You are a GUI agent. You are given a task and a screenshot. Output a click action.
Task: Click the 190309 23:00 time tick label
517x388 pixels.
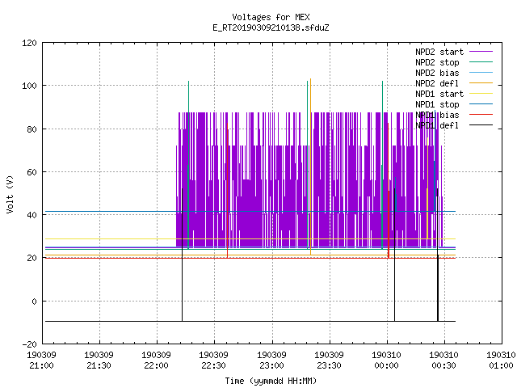(271, 361)
